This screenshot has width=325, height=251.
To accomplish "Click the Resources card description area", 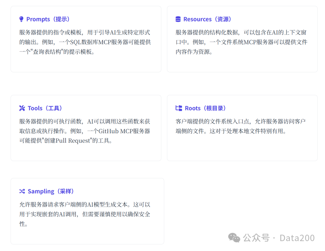I will coord(240,42).
